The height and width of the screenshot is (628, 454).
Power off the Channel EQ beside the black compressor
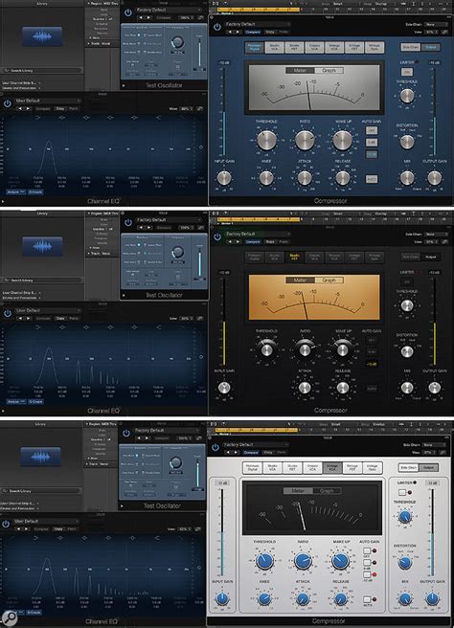8,313
